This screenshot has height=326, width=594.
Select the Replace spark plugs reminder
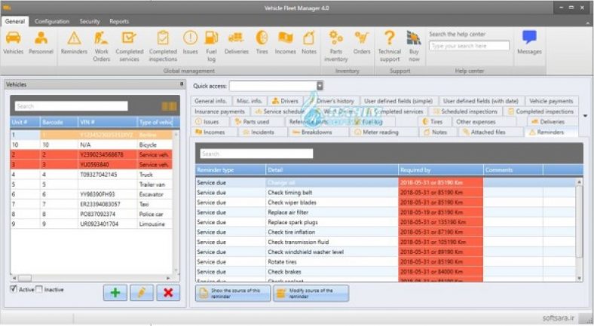tap(386, 222)
